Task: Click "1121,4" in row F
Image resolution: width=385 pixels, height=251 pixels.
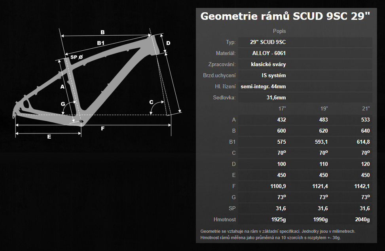Action: tap(320, 186)
